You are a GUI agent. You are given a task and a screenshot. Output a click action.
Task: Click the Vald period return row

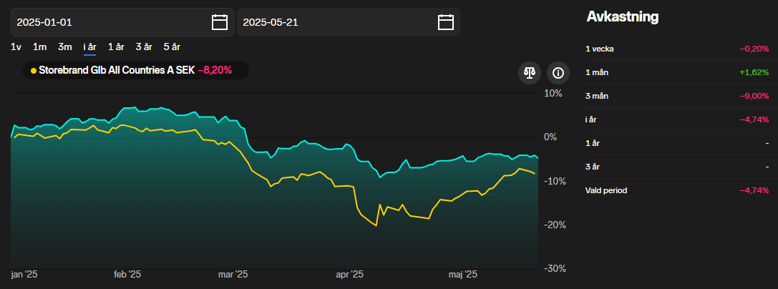[x=676, y=190]
